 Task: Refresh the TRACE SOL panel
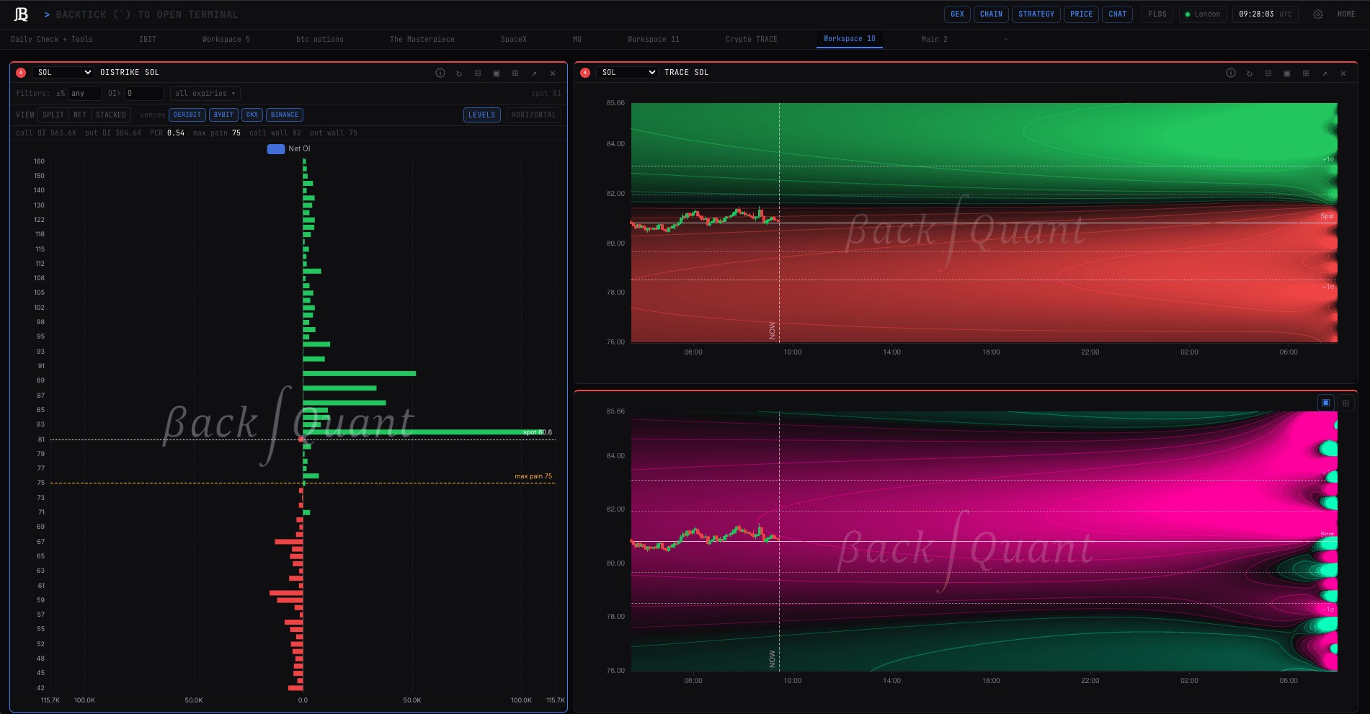tap(1250, 73)
